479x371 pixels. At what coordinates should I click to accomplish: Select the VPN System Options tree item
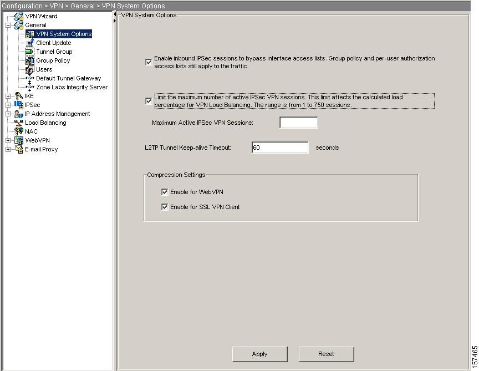pos(64,34)
